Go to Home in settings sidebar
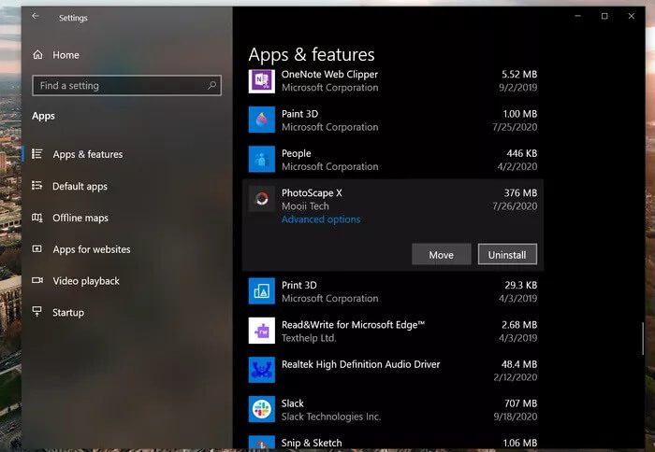Screen dimensions: 655x452 65,55
